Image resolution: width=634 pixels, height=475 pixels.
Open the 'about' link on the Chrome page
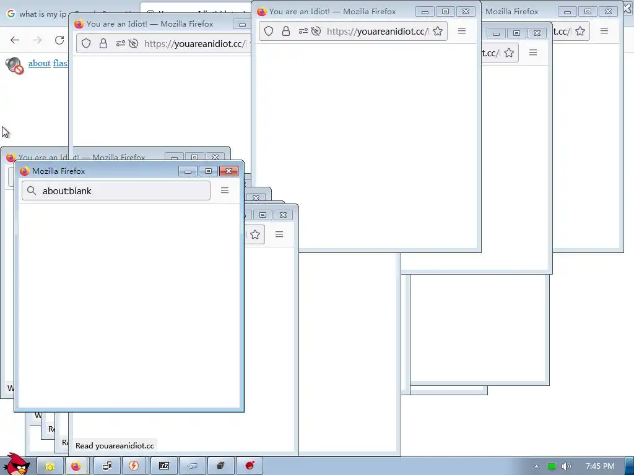click(39, 64)
